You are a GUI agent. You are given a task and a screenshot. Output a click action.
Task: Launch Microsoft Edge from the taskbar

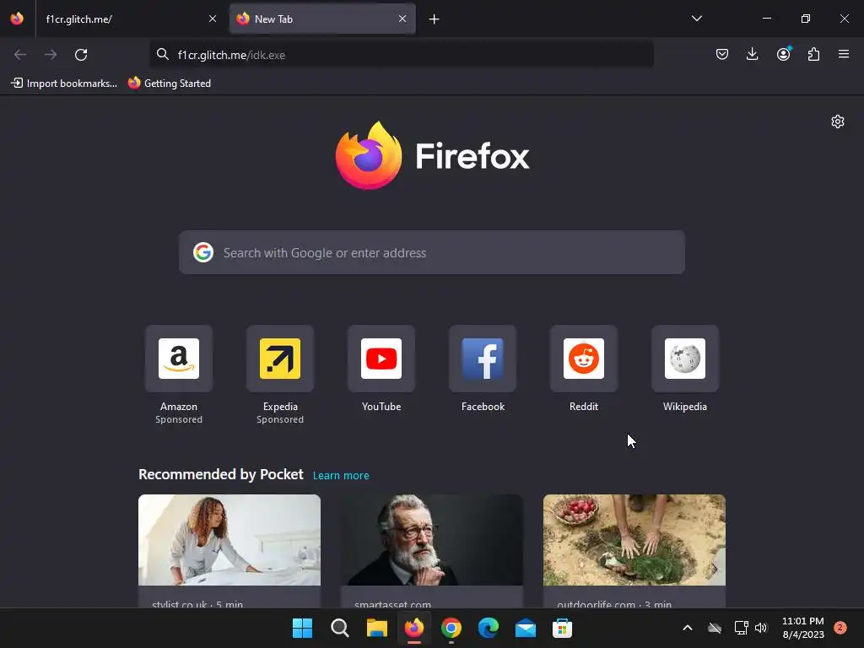pos(489,628)
